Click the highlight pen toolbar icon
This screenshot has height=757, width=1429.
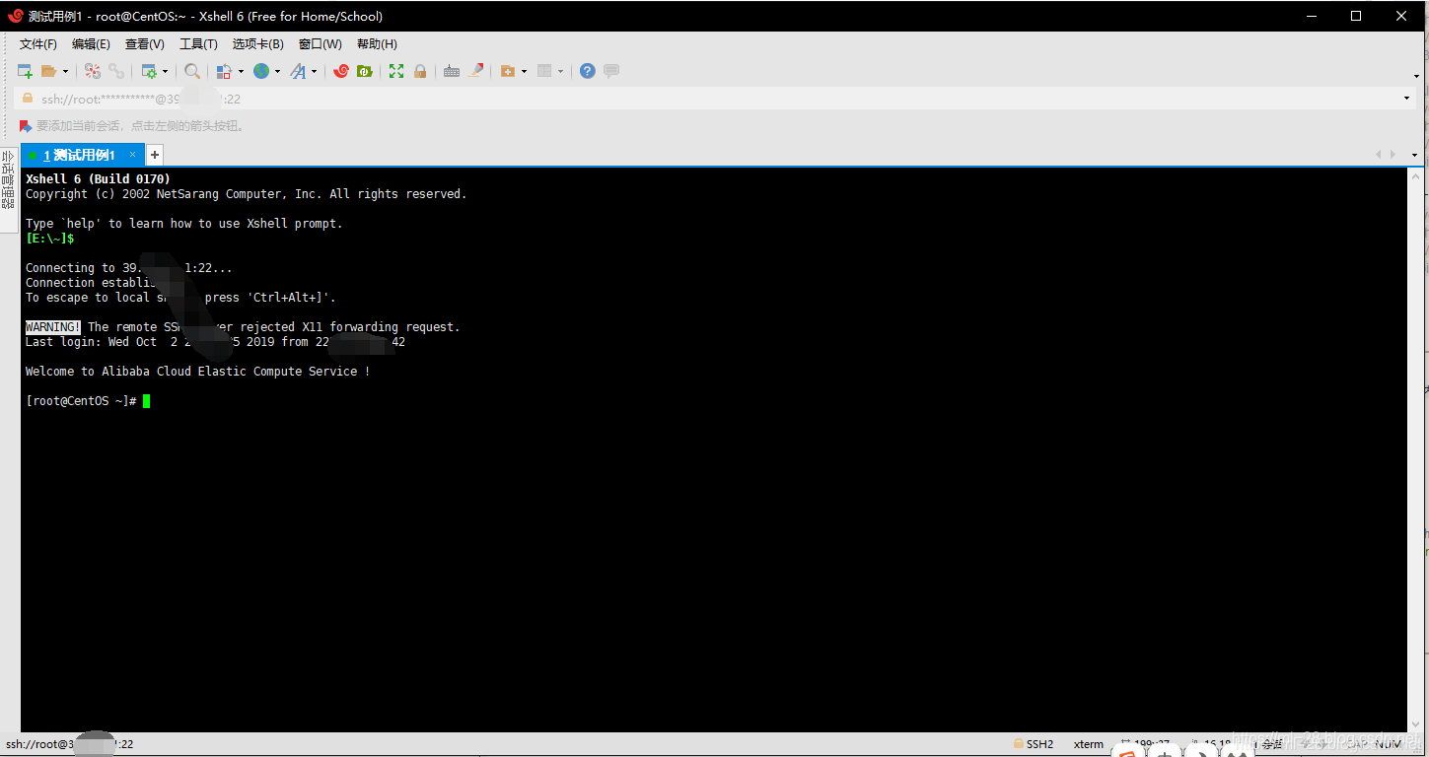point(476,71)
